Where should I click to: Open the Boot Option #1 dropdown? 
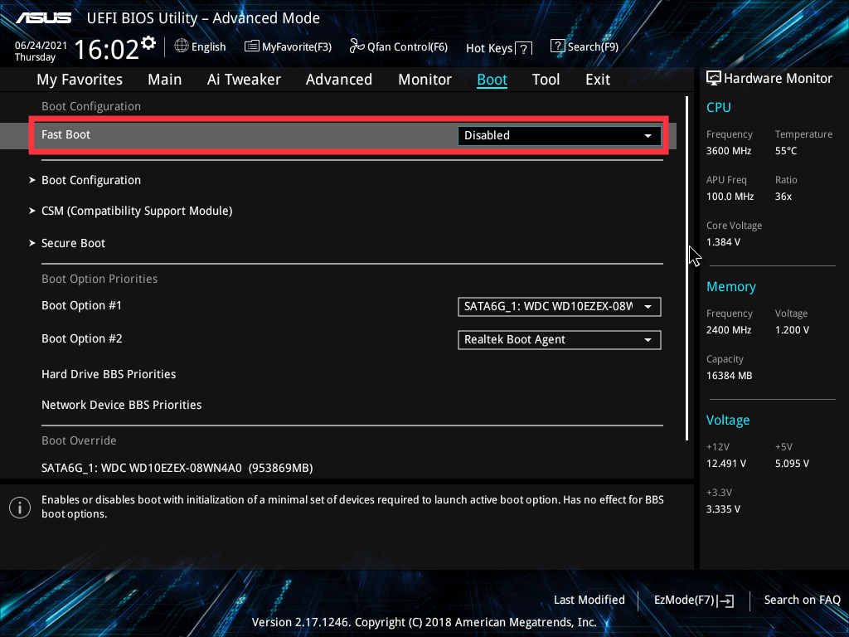(559, 307)
